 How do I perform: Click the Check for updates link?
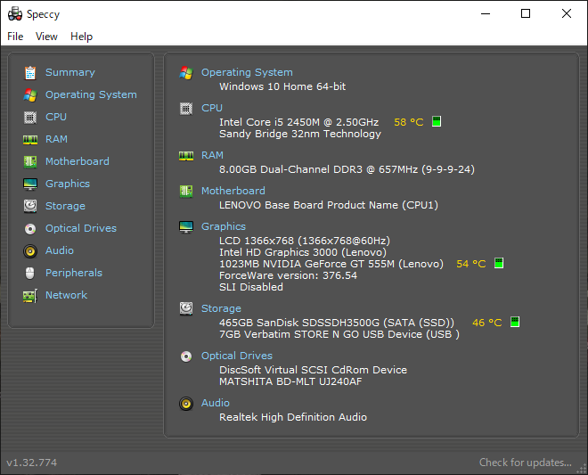coord(525,463)
